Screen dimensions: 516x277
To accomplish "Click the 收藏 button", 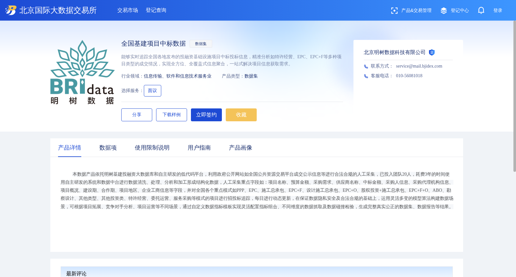I will coord(241,115).
